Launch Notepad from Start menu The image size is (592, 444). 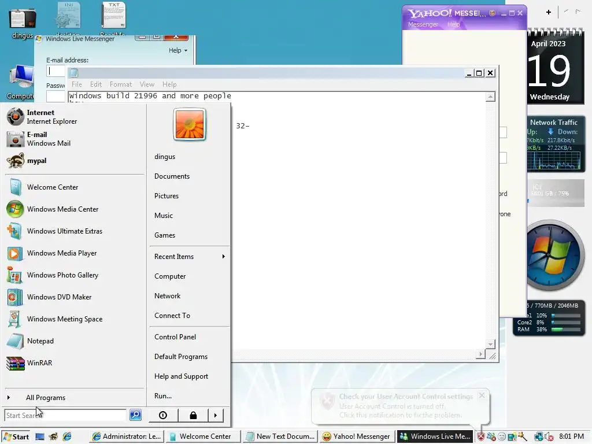click(x=75, y=341)
